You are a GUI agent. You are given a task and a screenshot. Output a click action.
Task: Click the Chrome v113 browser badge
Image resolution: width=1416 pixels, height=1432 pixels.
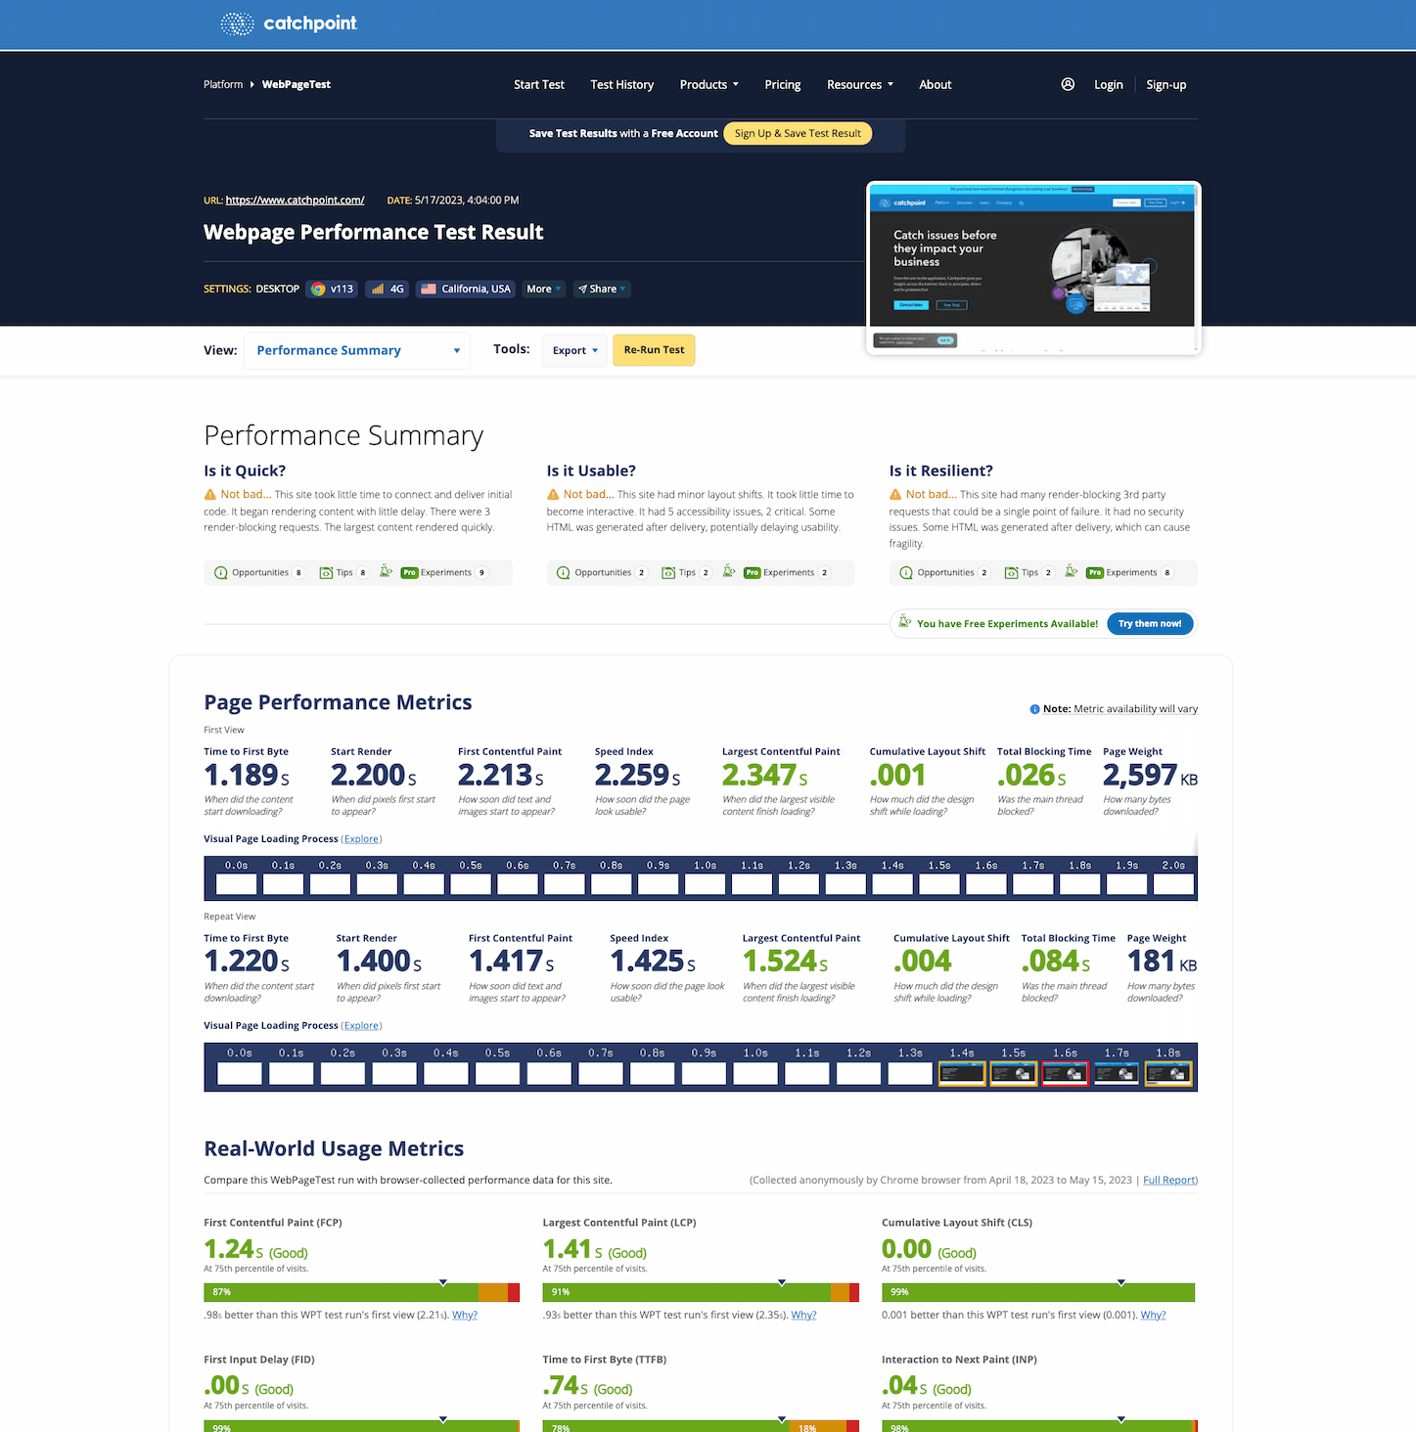point(332,289)
